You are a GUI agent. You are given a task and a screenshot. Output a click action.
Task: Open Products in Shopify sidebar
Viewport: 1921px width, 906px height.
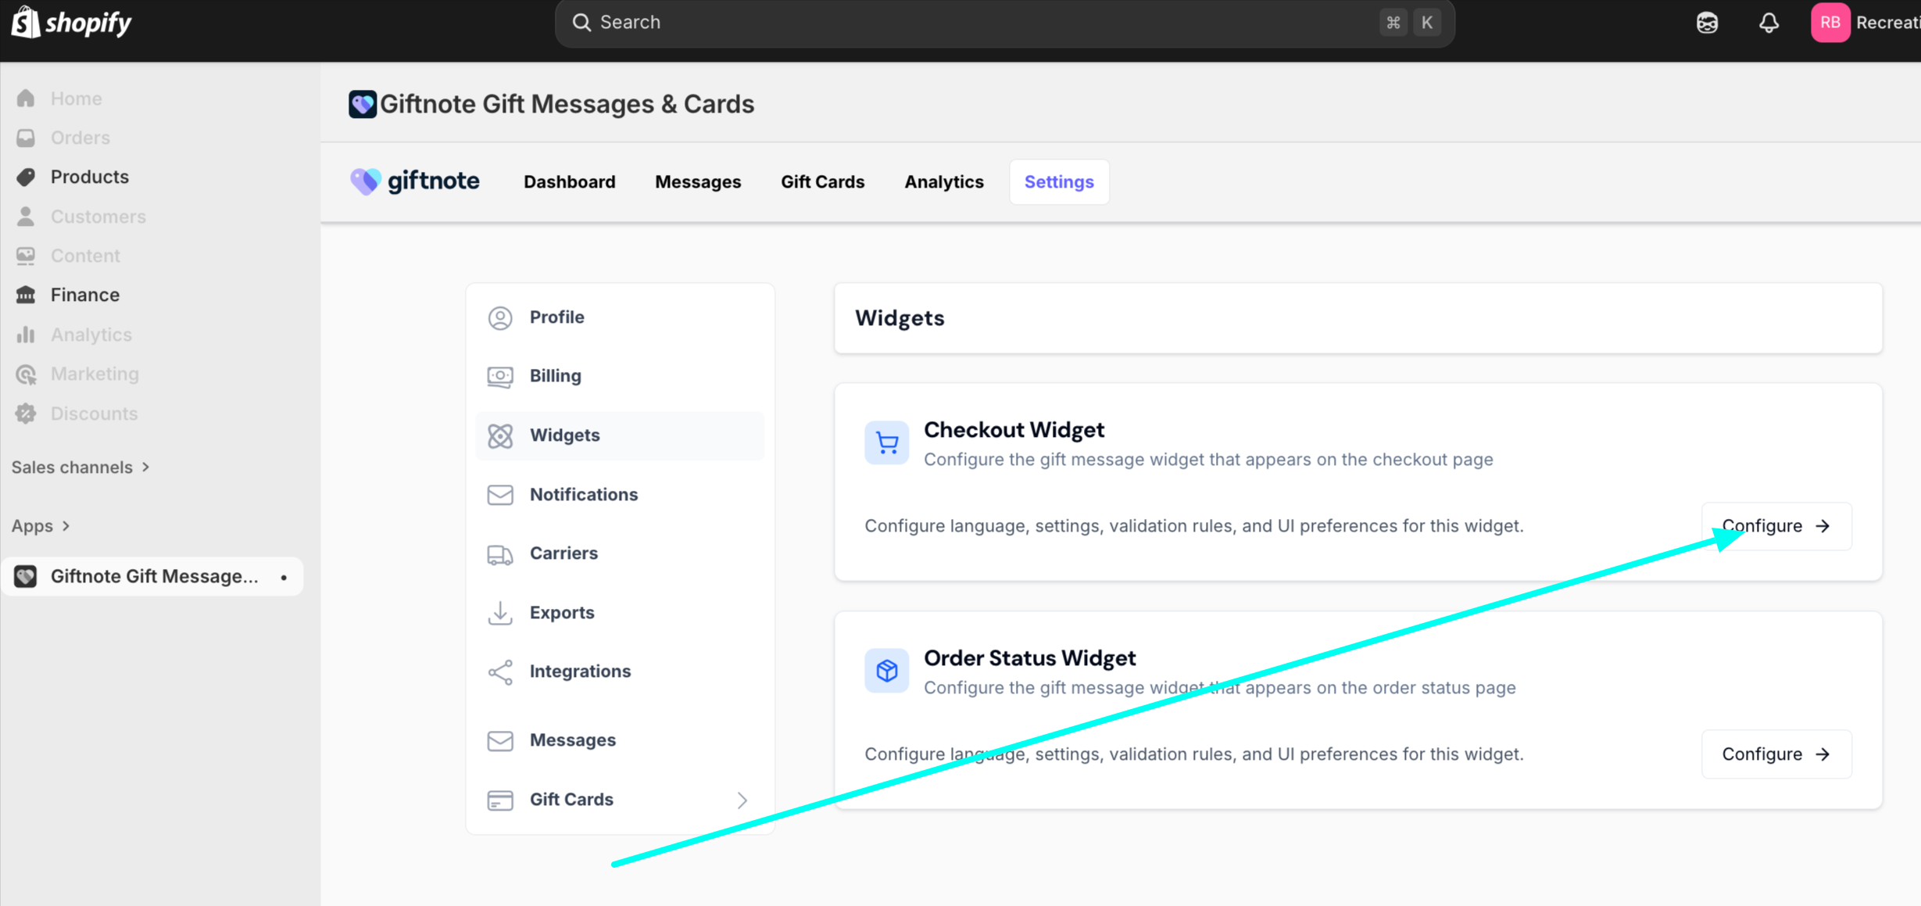pyautogui.click(x=89, y=177)
